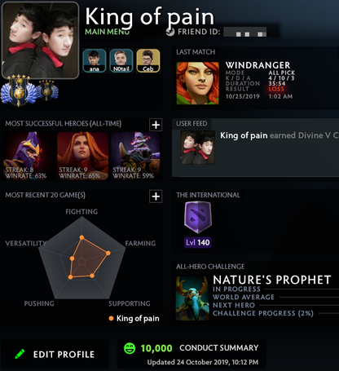This screenshot has width=339, height=371.
Task: View the Conduct Summary
Action: click(x=219, y=348)
